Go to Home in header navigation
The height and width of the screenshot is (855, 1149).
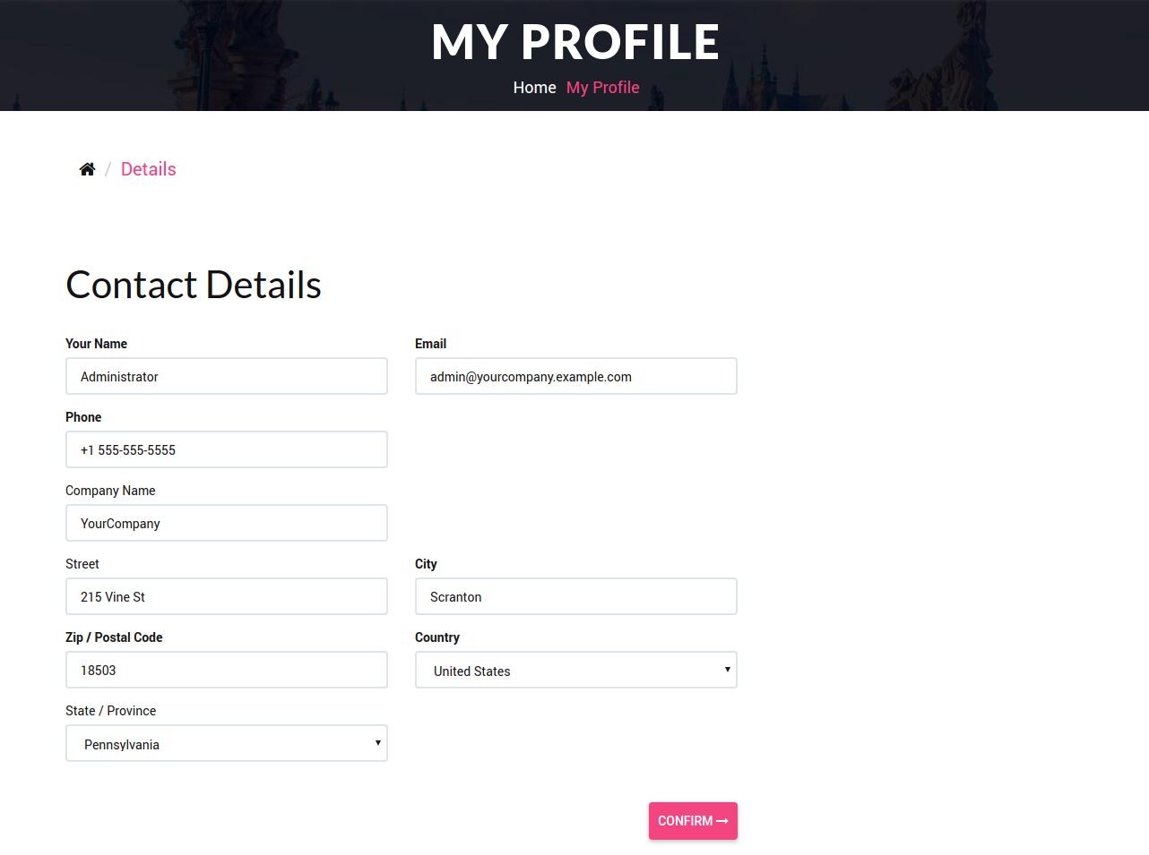point(534,88)
